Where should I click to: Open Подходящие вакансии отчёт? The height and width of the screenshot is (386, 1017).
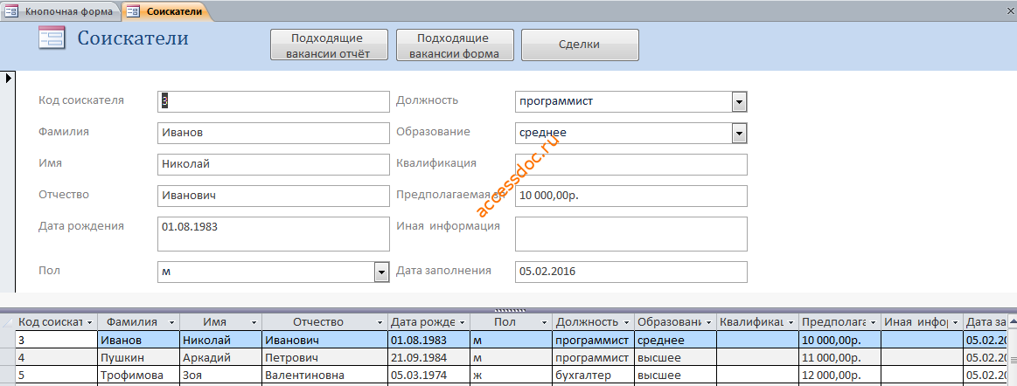click(x=327, y=45)
